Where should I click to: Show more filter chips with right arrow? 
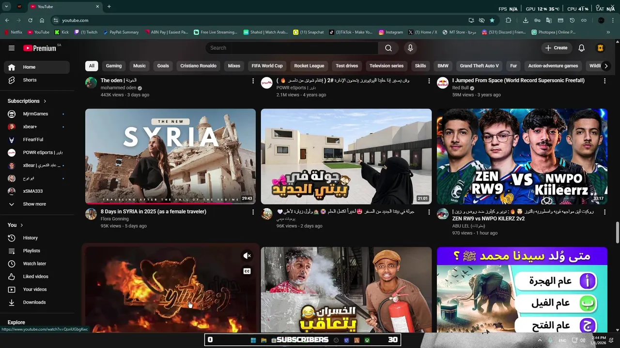(x=605, y=66)
